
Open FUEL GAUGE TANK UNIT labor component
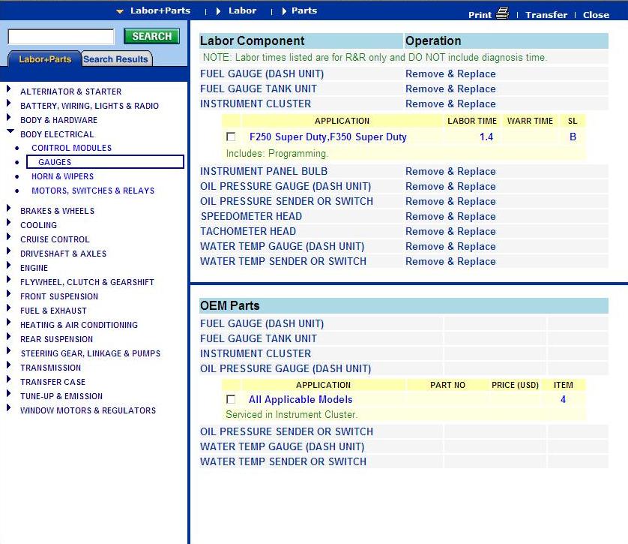258,89
